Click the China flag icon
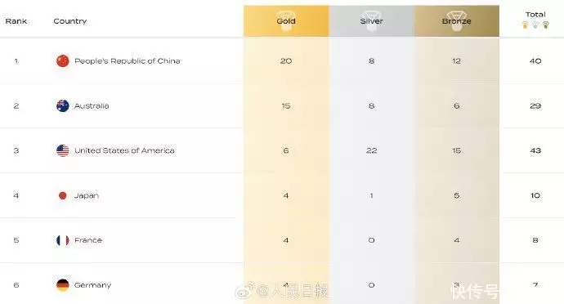Screen dimensions: 564x304 [x=63, y=60]
